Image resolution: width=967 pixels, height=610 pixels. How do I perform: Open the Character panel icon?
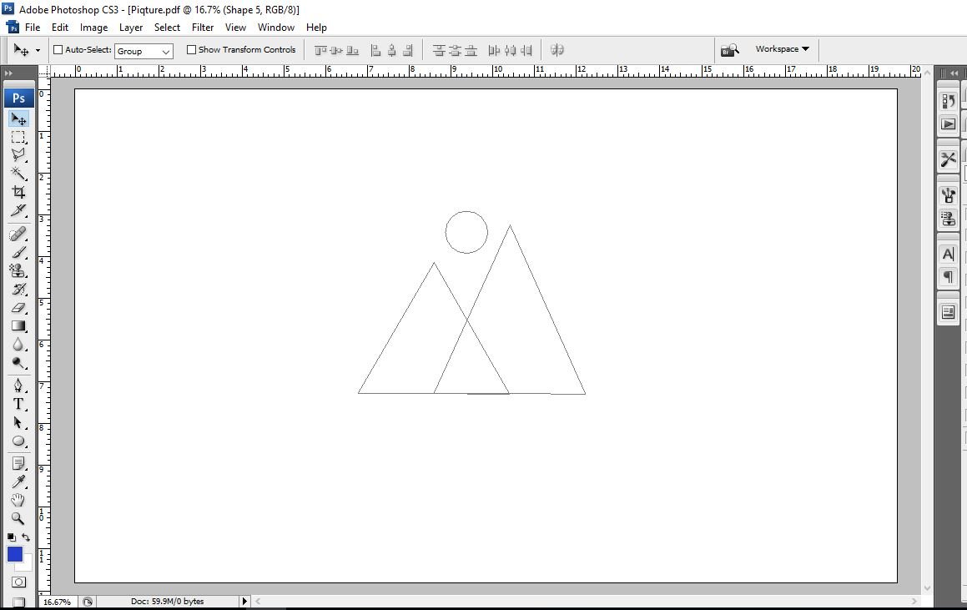(x=949, y=254)
